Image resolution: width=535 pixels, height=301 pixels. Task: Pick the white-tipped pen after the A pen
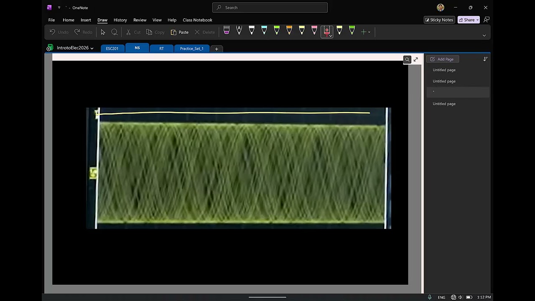tap(252, 30)
